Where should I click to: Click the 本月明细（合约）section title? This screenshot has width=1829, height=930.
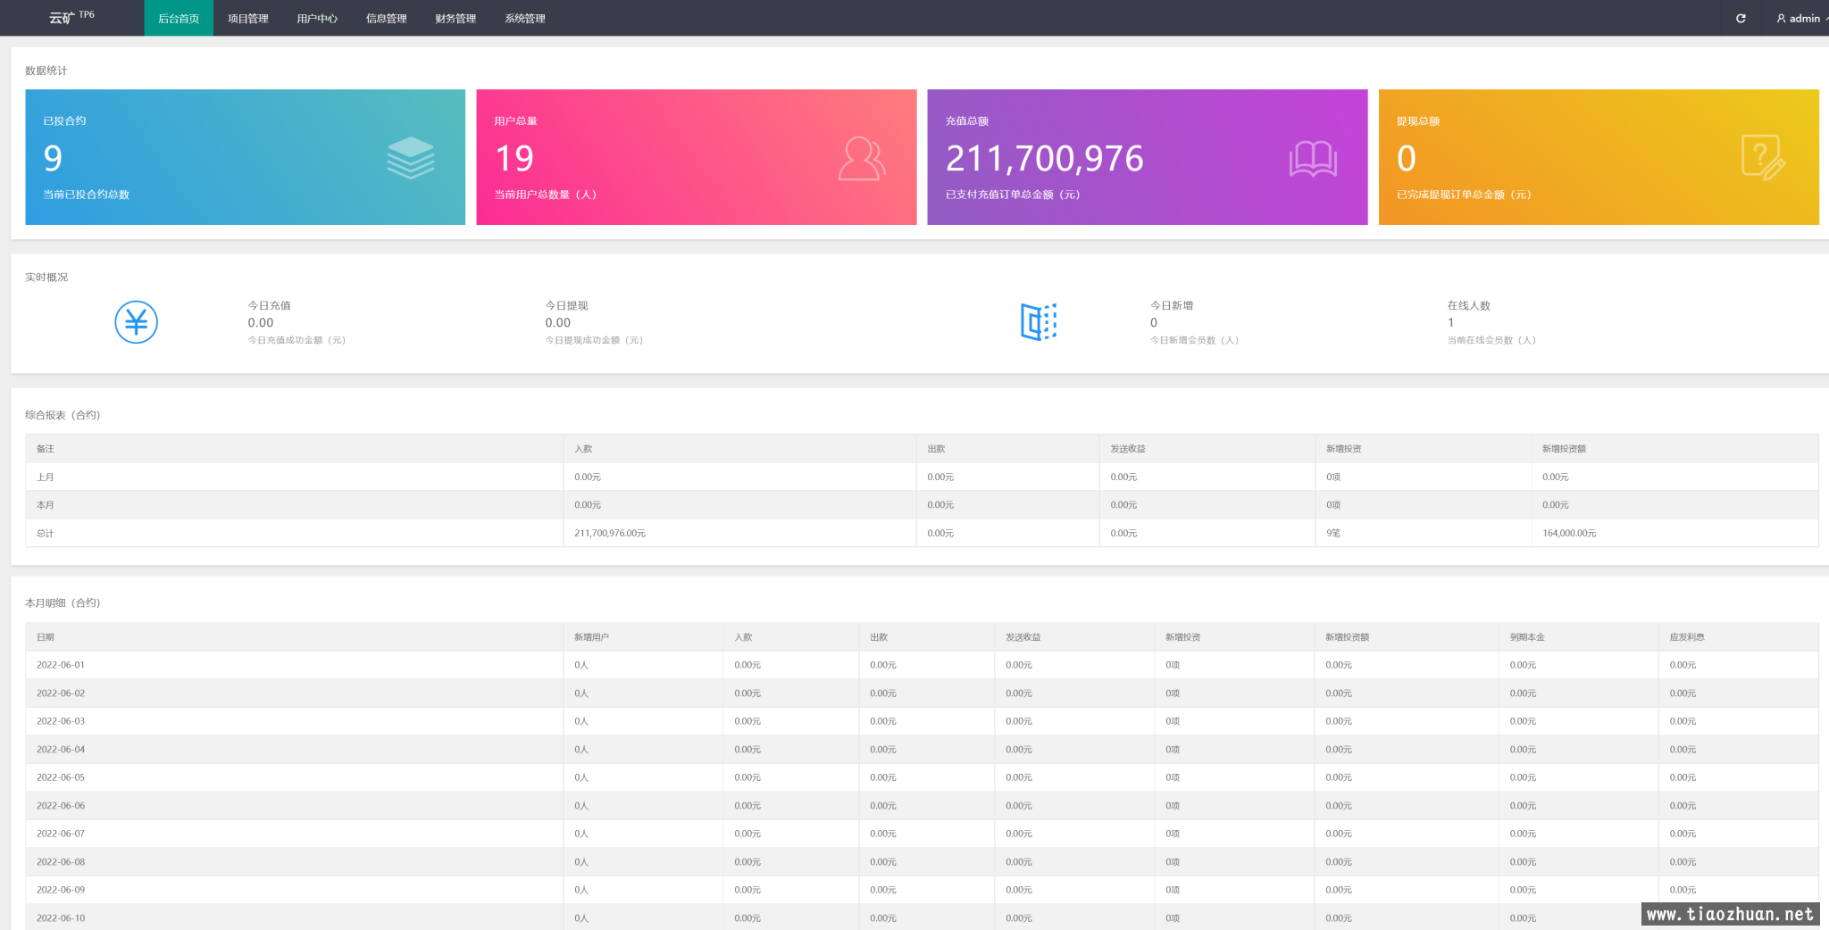(63, 603)
